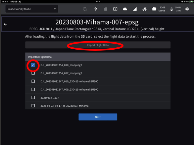Image resolution: width=194 pixels, height=145 pixels.
Task: Click the 92GB/198GB storage readout
Action: 161,9
